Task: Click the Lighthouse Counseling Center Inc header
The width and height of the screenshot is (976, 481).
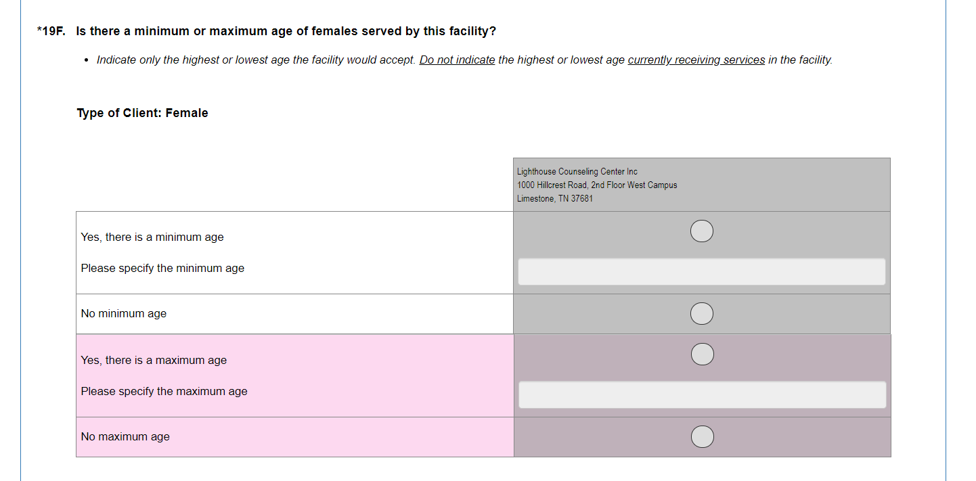Action: point(577,172)
